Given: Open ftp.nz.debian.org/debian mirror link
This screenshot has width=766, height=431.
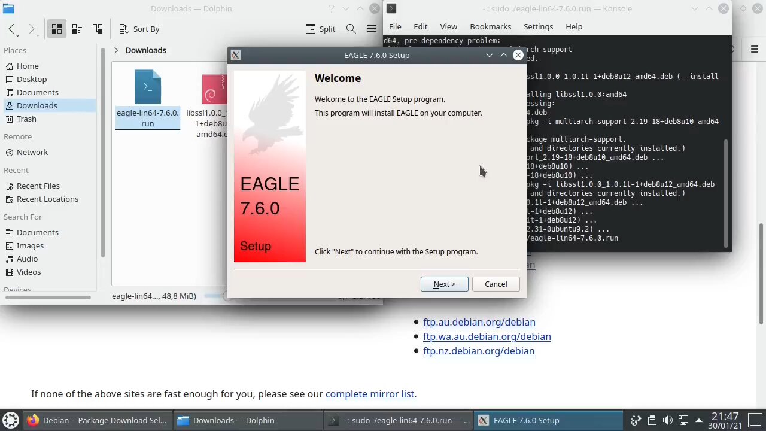Looking at the screenshot, I should (x=479, y=351).
